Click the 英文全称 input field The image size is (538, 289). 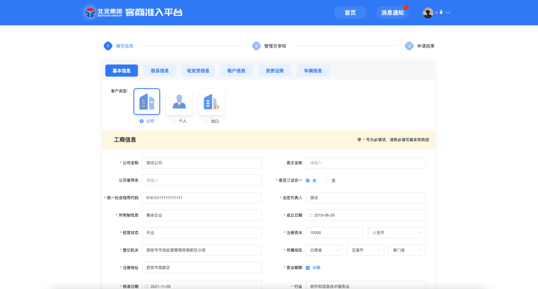(x=365, y=163)
